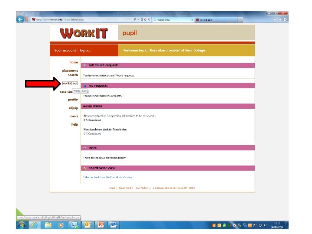The width and height of the screenshot is (312, 234).
Task: Open Lync on the taskbar
Action: pos(75,225)
